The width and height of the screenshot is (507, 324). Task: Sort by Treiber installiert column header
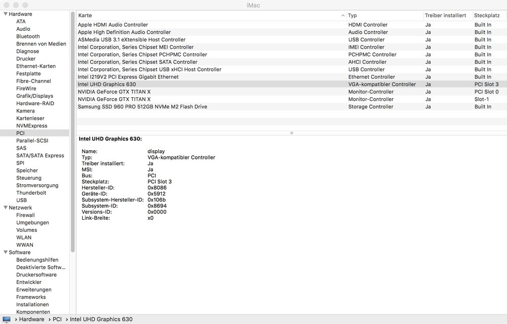click(x=445, y=16)
